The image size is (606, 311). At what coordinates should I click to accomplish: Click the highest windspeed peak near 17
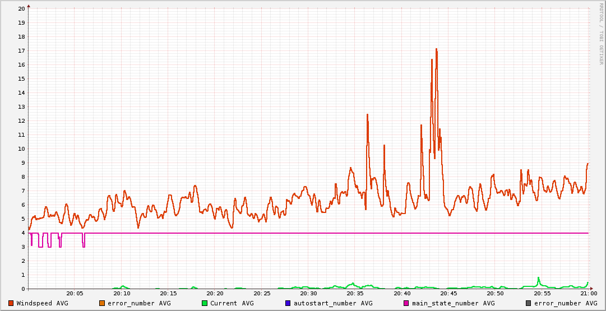[436, 49]
